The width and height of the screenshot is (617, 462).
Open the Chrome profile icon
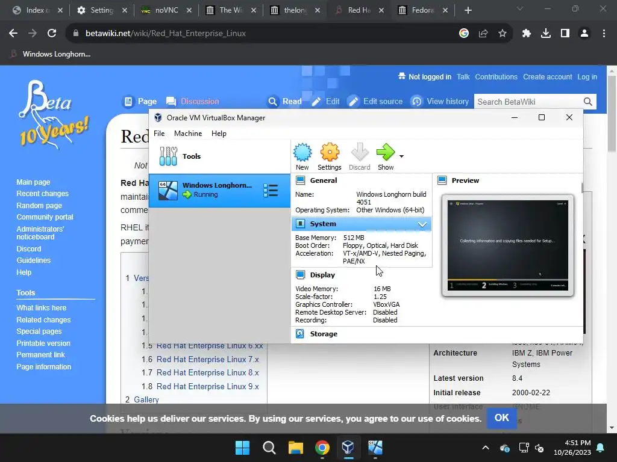[584, 34]
